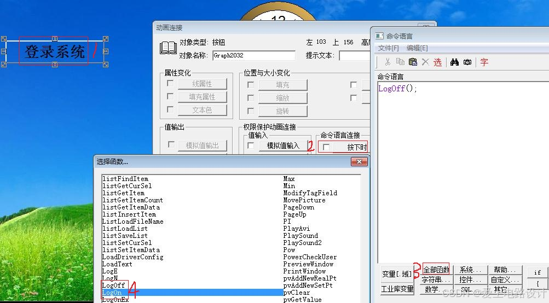Select the LogOn function in list
The image size is (549, 303).
pyautogui.click(x=112, y=293)
